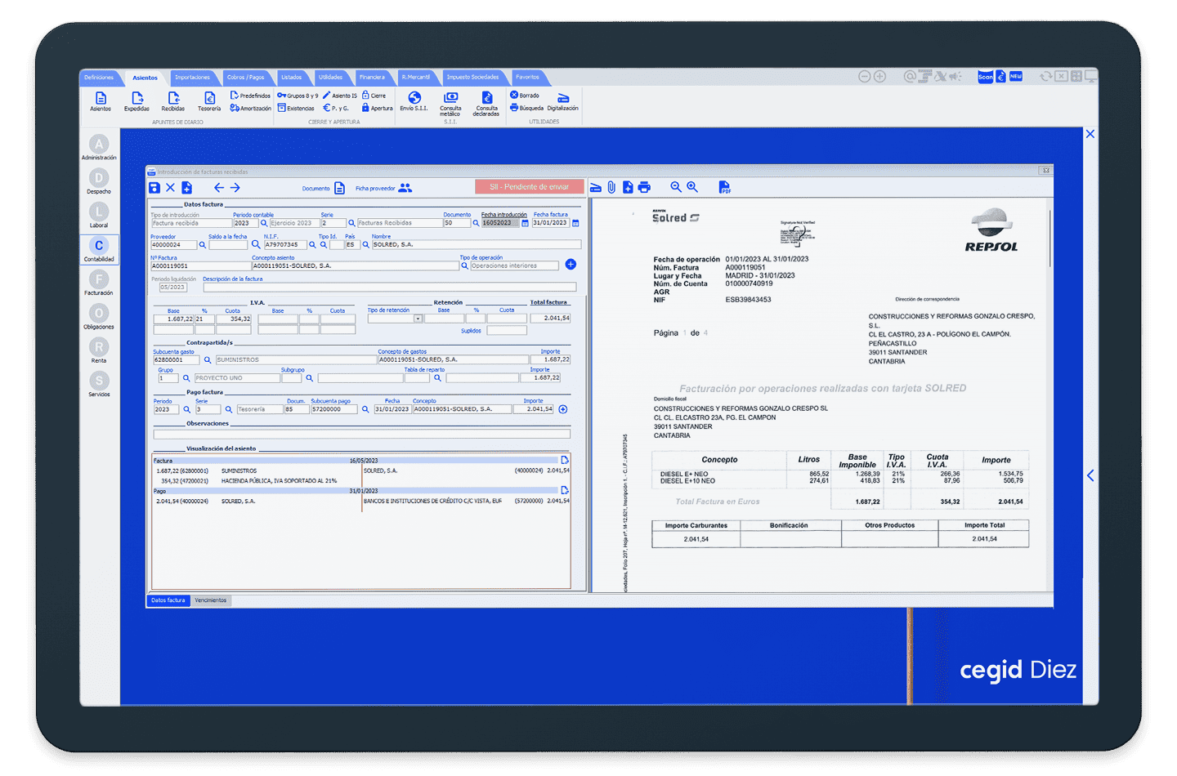Screen dimensions: 1177x776
Task: Export the document using the PDF icon
Action: click(x=724, y=188)
